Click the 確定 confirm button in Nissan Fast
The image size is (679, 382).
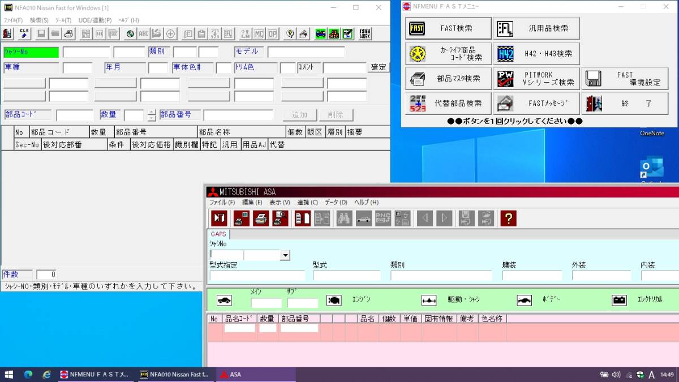(x=379, y=67)
